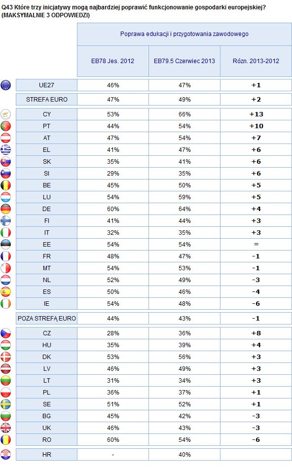The image size is (292, 469).
Task: Select the UE27 row label
Action: [x=47, y=85]
